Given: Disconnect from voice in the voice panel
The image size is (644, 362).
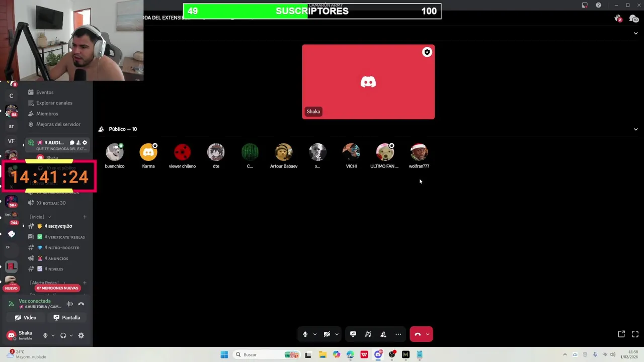Looking at the screenshot, I should pyautogui.click(x=81, y=304).
